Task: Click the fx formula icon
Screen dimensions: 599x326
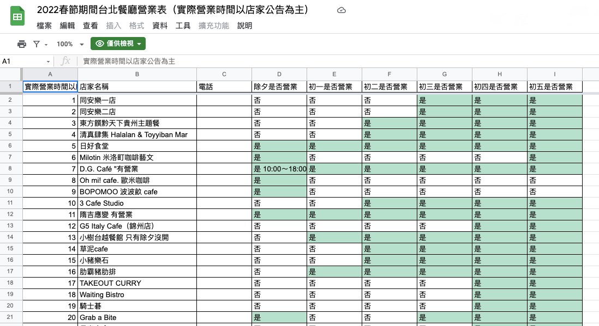Action: point(65,61)
